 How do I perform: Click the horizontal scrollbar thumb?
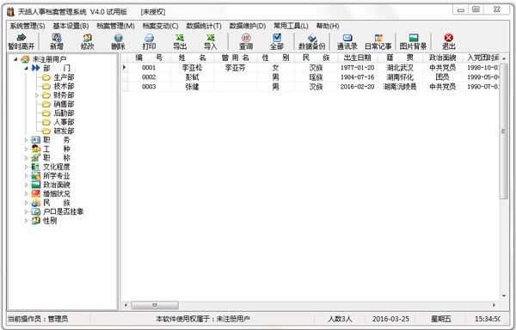(x=155, y=305)
